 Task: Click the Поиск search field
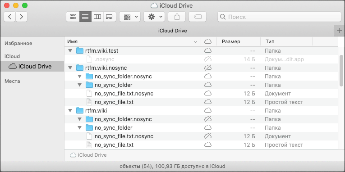pos(279,17)
